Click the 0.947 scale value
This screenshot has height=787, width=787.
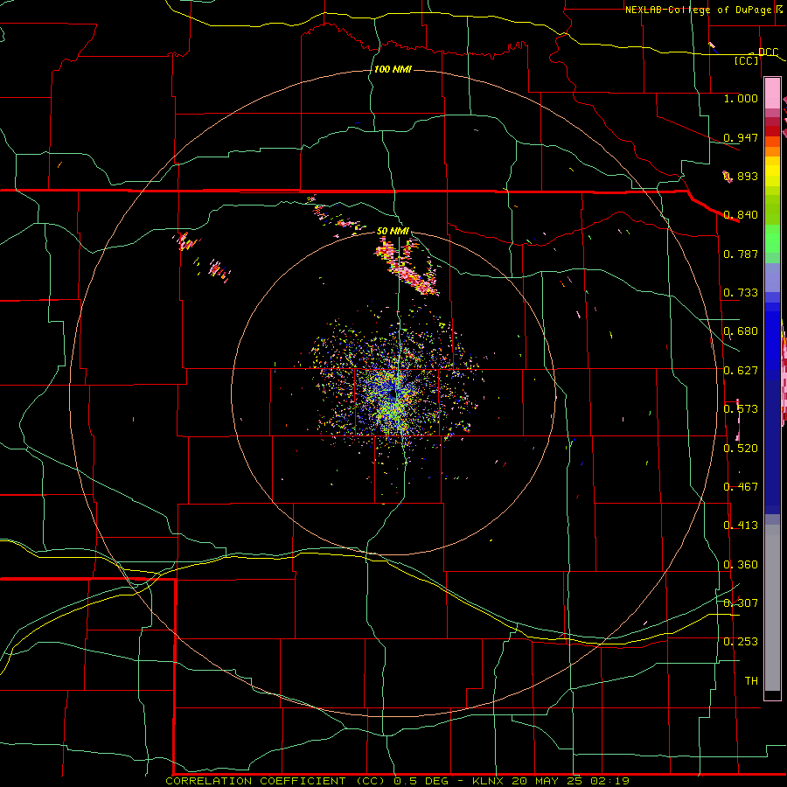point(741,137)
